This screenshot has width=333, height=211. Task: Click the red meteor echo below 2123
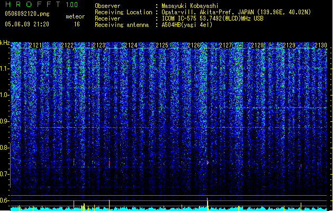[x=109, y=162]
